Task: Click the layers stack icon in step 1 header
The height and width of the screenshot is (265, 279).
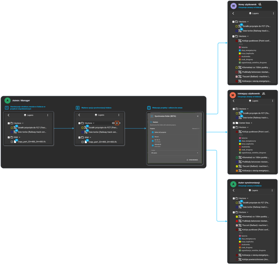Action: 25,115
